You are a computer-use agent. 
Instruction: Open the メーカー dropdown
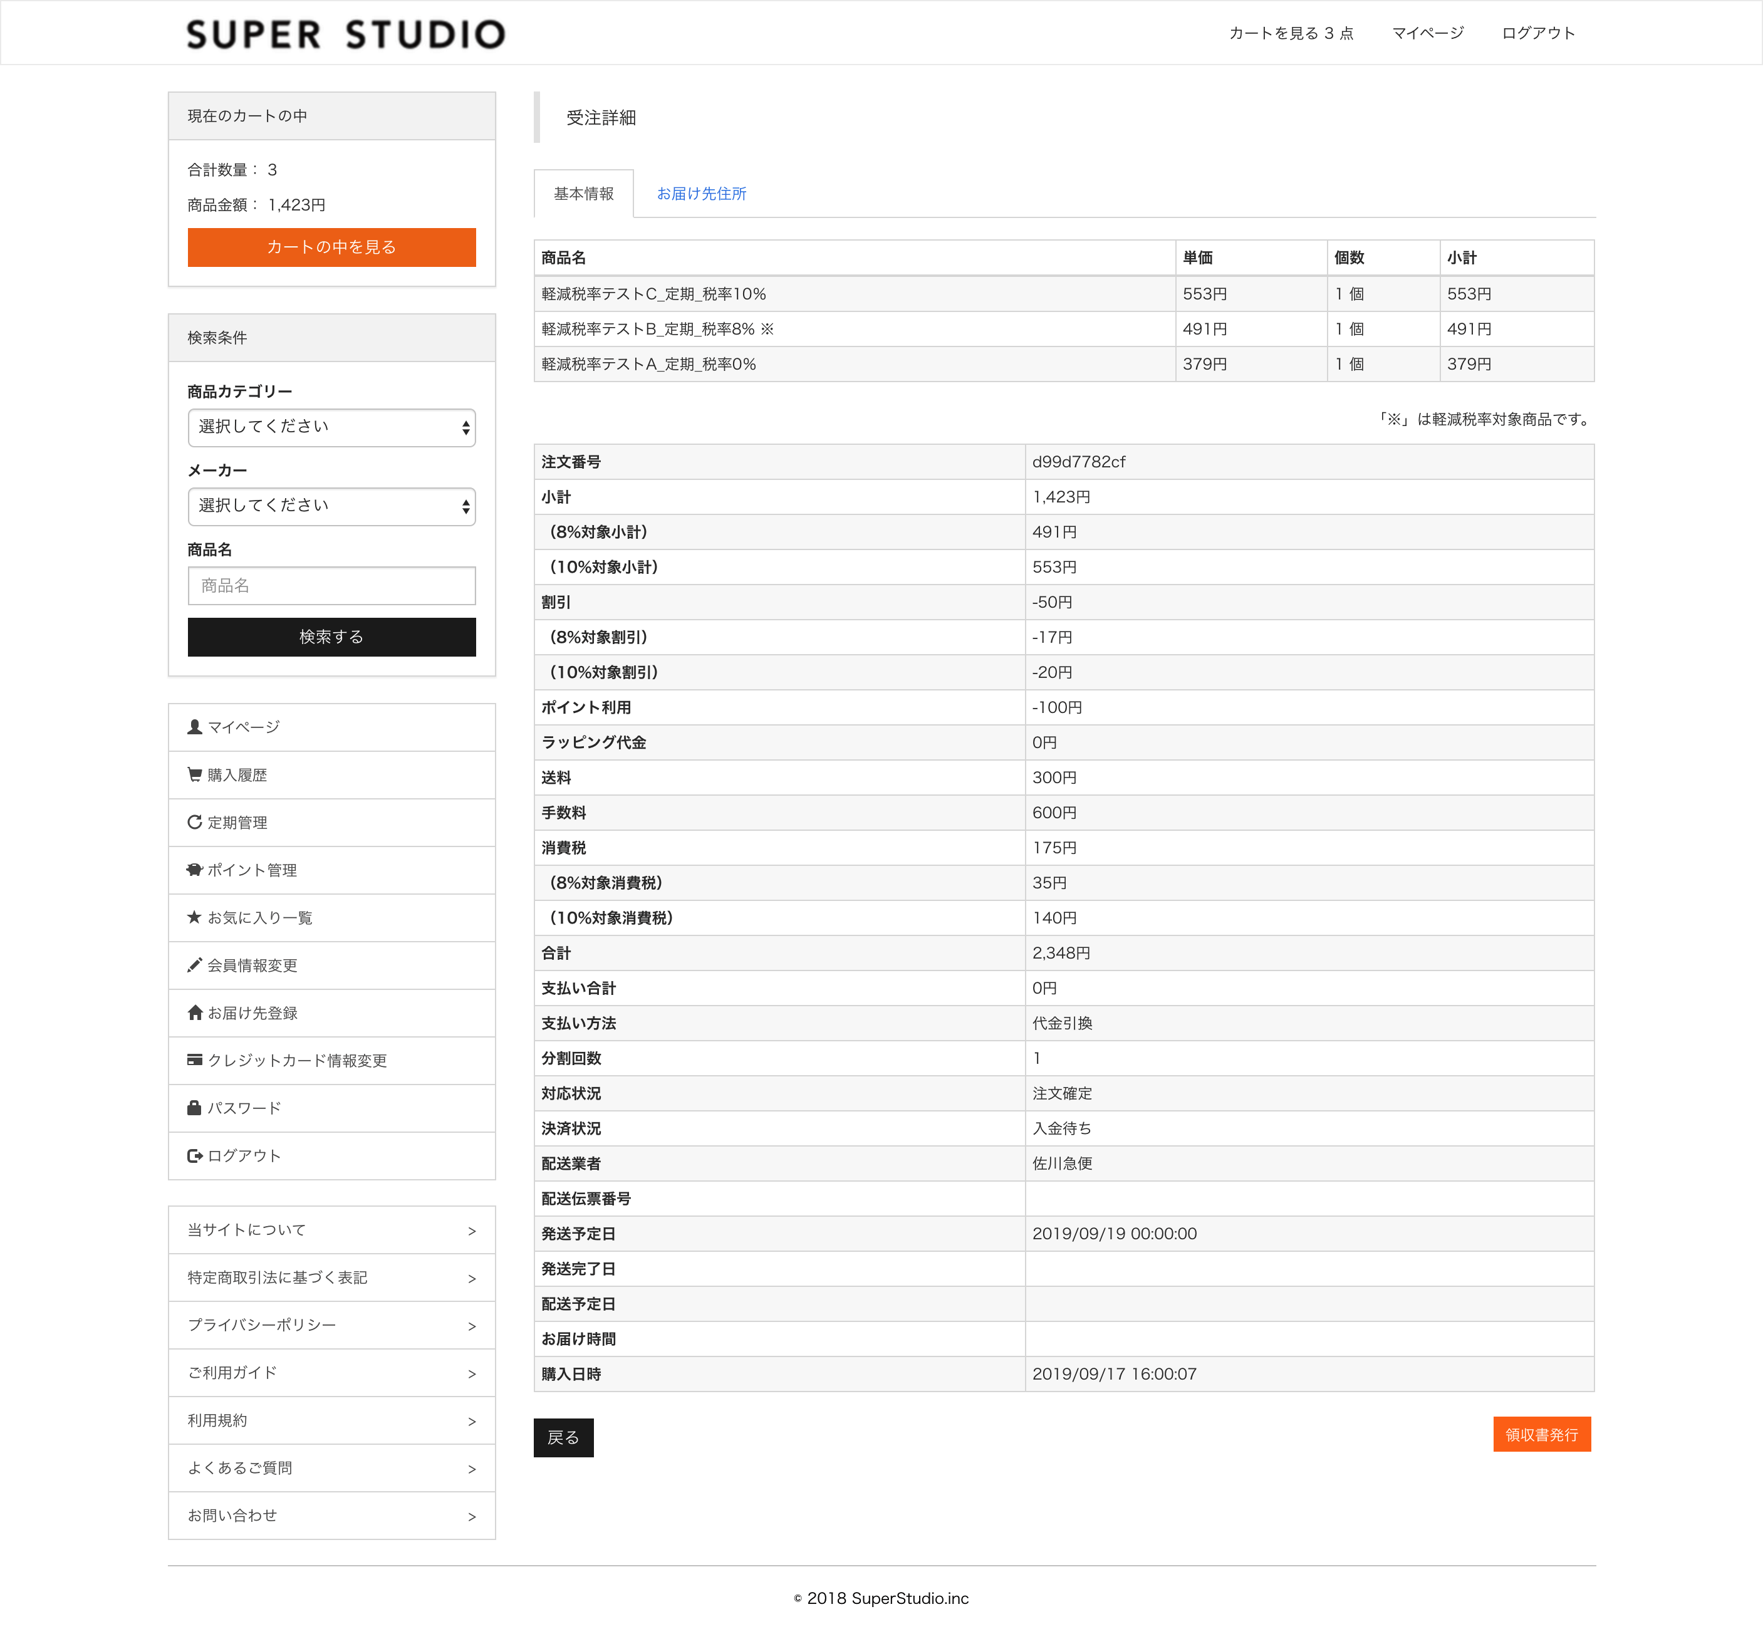(331, 507)
